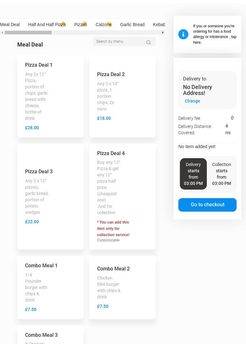The width and height of the screenshot is (246, 344).
Task: Choose the Pizza Deal 3 card
Action: [x=50, y=197]
